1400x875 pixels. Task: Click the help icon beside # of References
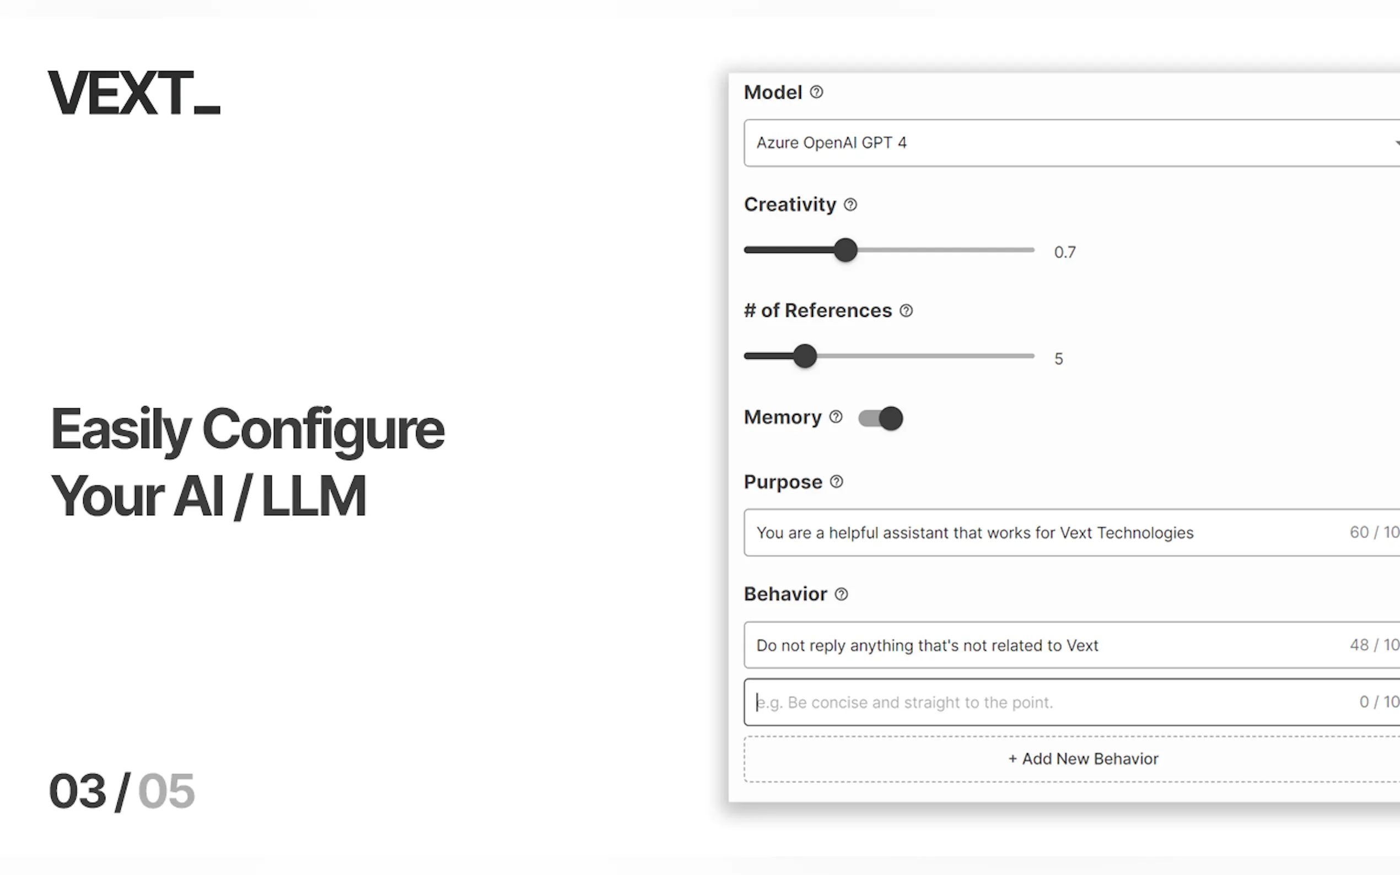point(906,311)
